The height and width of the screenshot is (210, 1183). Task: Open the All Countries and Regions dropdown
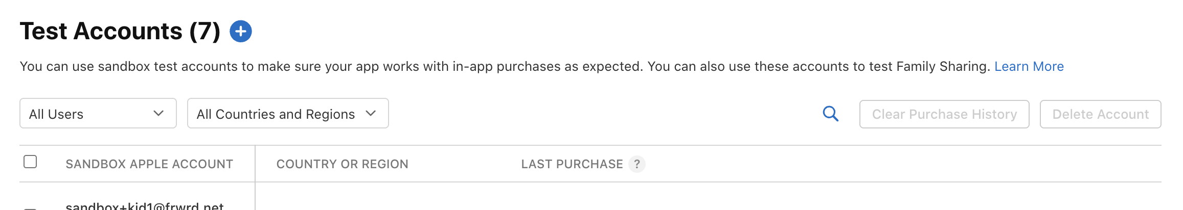tap(287, 114)
